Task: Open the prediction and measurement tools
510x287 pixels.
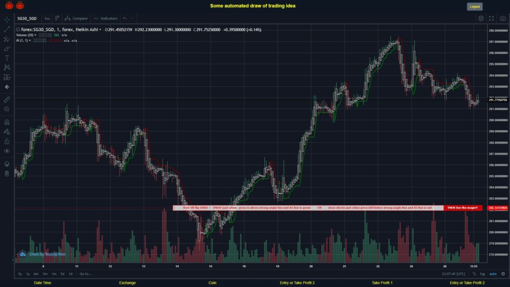Action: 7,77
